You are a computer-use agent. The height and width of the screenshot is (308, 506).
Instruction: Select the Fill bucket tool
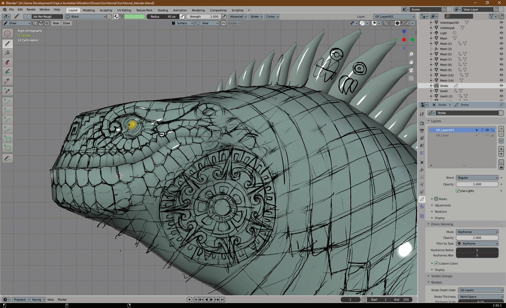(x=7, y=53)
